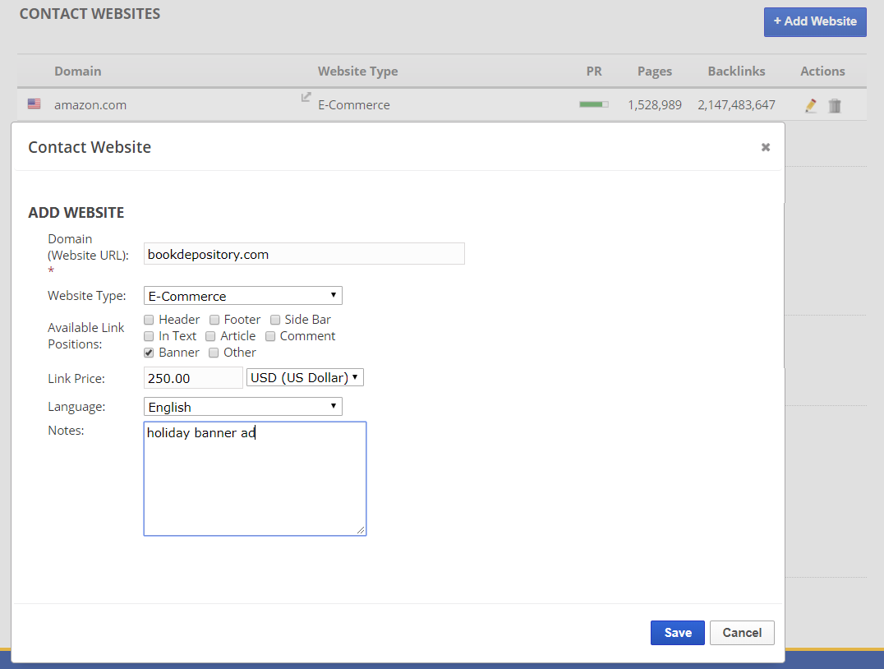Open amazon.com external link icon
The image size is (884, 669).
coord(306,98)
